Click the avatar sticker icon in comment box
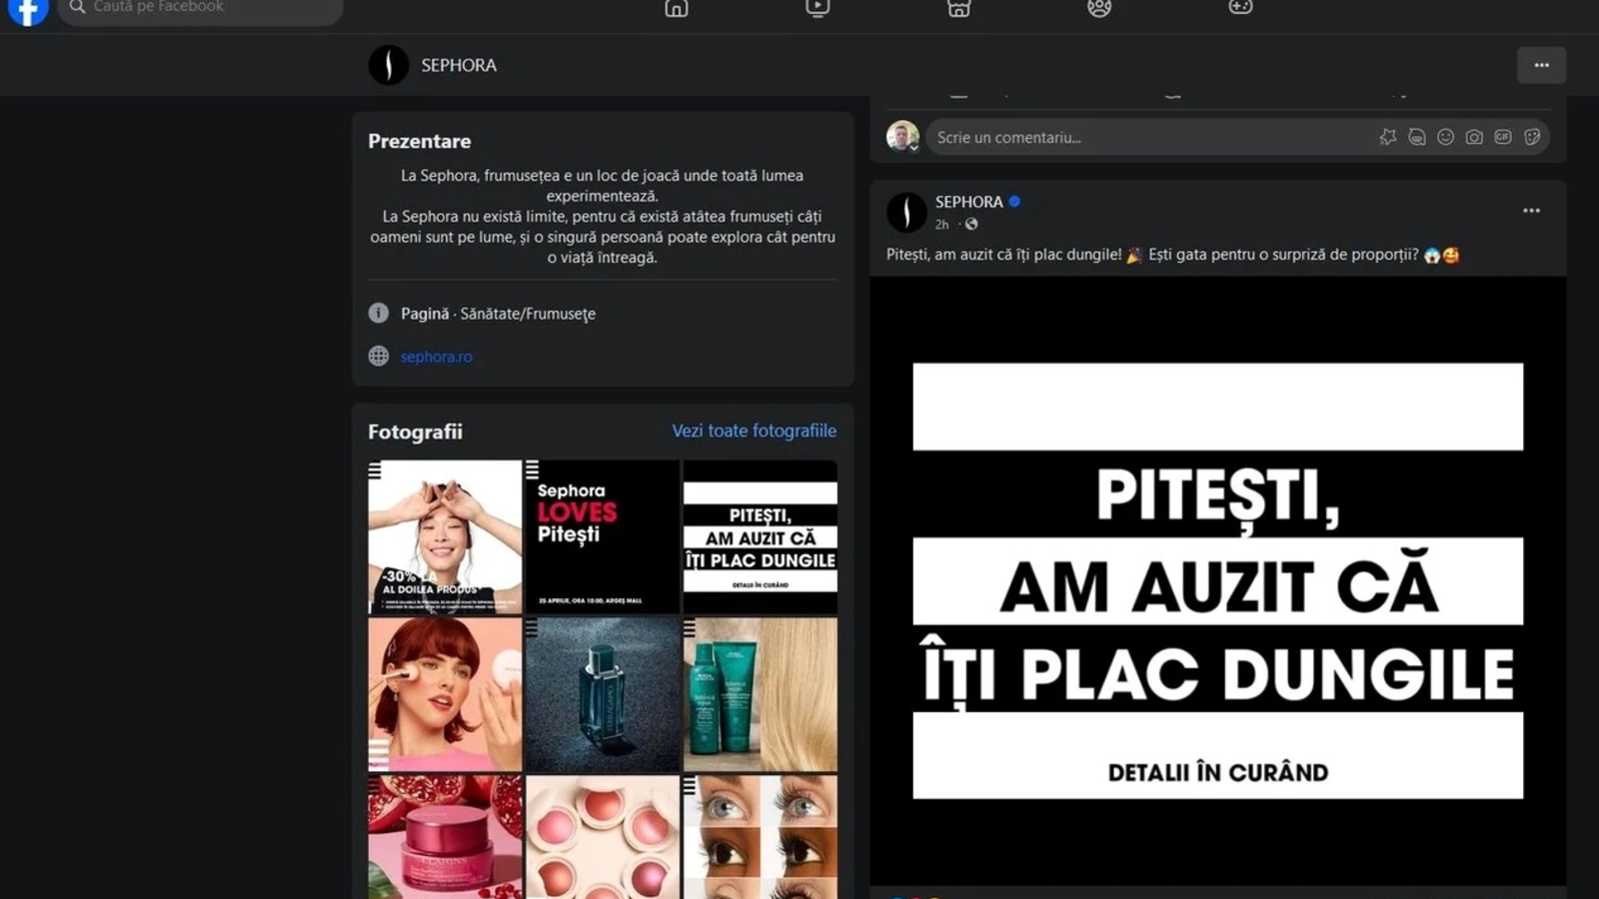Image resolution: width=1599 pixels, height=899 pixels. point(1417,137)
